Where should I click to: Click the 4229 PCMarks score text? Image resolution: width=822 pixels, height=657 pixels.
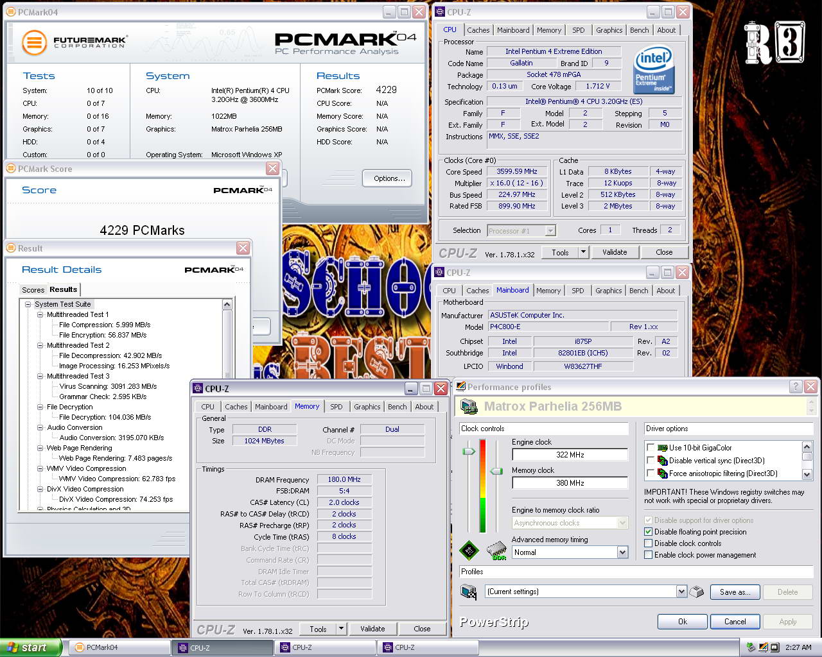(142, 230)
